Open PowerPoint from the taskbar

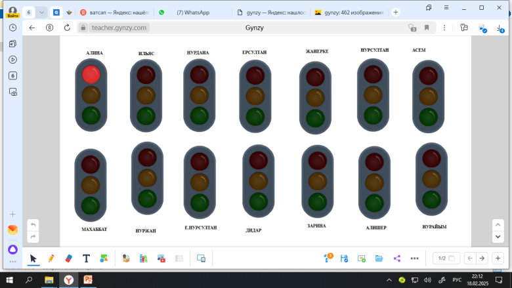pyautogui.click(x=88, y=280)
